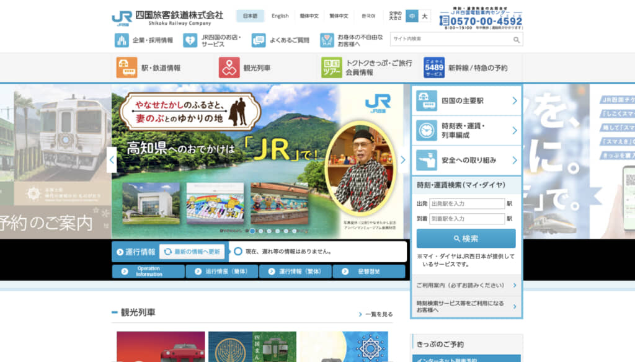
Task: Open the clock icon for 時刻表・運賃・列車編成
Action: pos(427,130)
